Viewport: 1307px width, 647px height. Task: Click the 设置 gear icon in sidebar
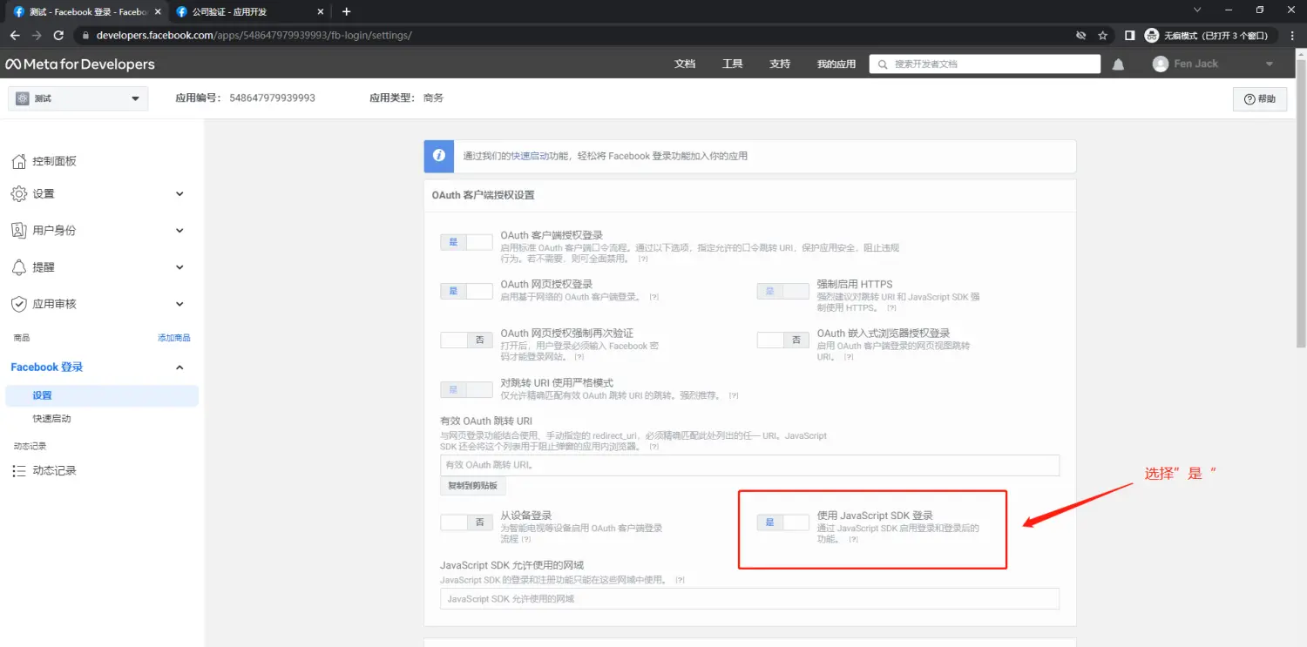click(x=18, y=194)
